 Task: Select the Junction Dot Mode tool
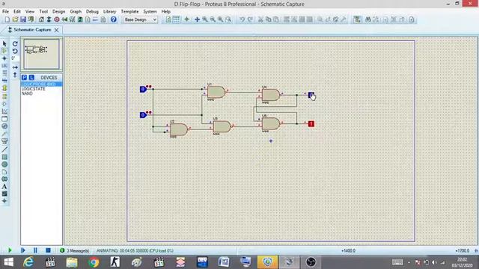pyautogui.click(x=4, y=58)
